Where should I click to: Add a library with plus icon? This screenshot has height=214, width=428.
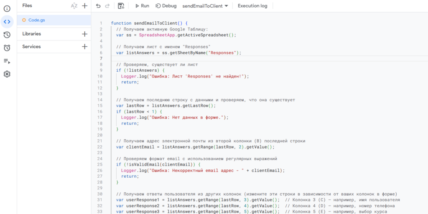pos(84,34)
